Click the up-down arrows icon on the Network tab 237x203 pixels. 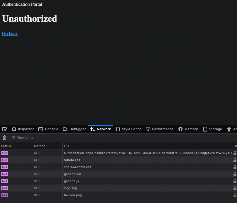pos(92,129)
